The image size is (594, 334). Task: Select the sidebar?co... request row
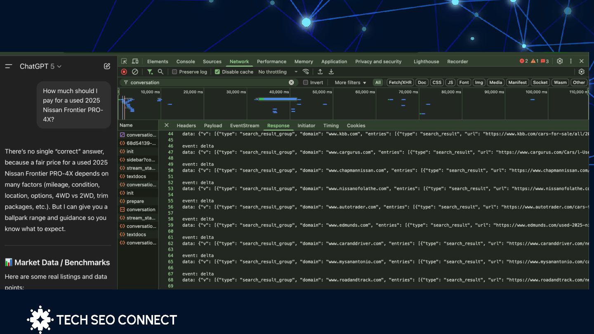tap(138, 160)
